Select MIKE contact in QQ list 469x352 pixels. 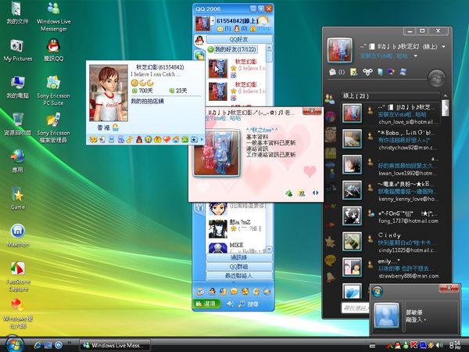point(236,247)
